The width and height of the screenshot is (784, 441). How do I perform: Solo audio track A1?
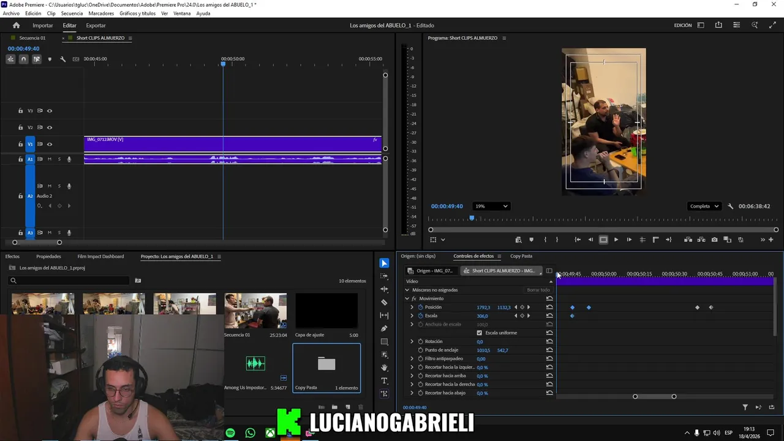click(59, 159)
